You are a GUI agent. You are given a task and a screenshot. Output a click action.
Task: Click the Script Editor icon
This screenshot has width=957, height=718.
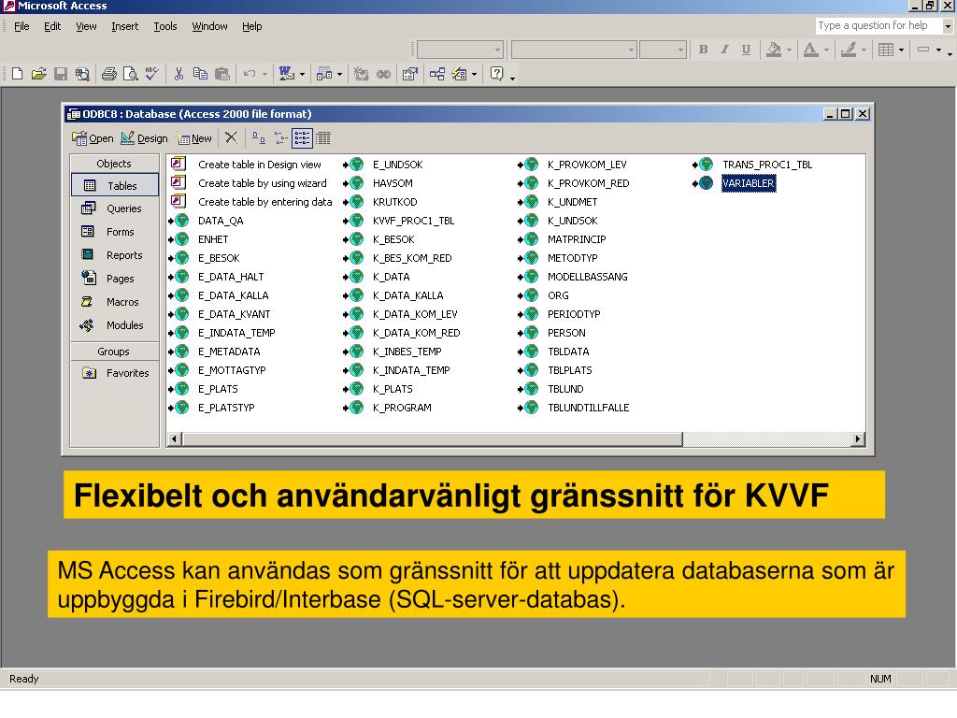click(383, 74)
